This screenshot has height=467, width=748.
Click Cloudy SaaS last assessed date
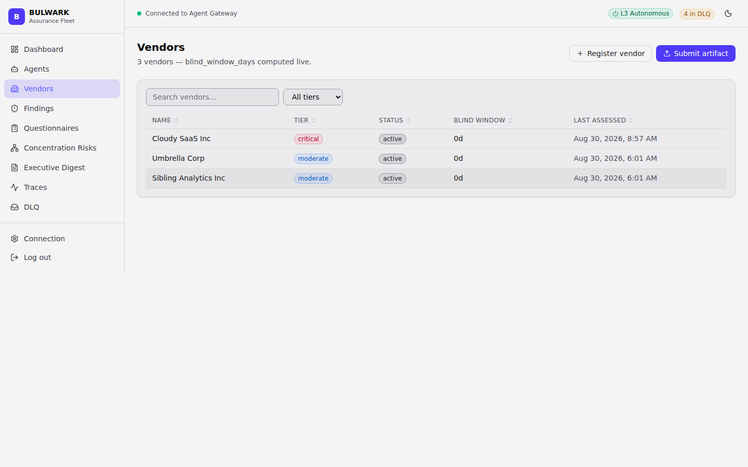(x=615, y=139)
